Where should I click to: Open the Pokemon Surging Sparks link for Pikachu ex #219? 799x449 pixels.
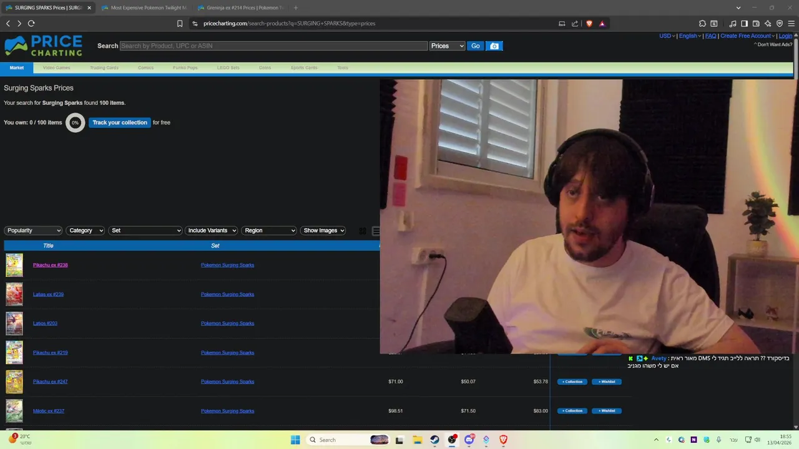pyautogui.click(x=227, y=353)
